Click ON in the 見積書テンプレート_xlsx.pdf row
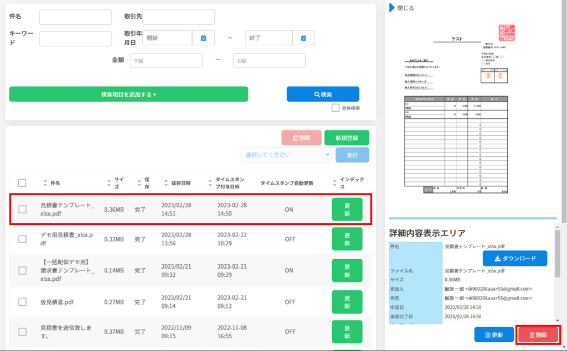Image resolution: width=567 pixels, height=351 pixels. 289,209
